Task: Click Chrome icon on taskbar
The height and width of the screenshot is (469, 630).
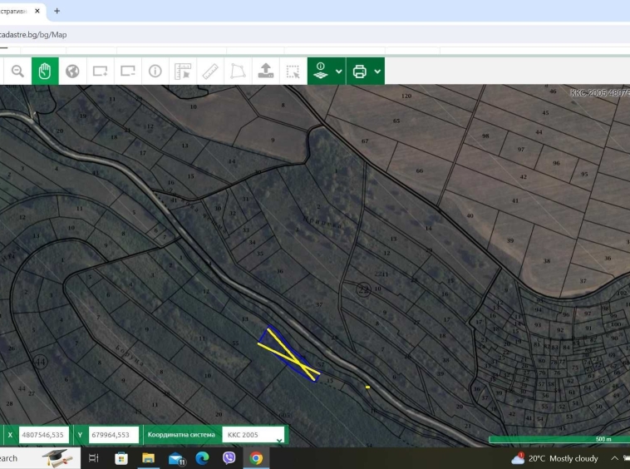Action: tap(256, 457)
